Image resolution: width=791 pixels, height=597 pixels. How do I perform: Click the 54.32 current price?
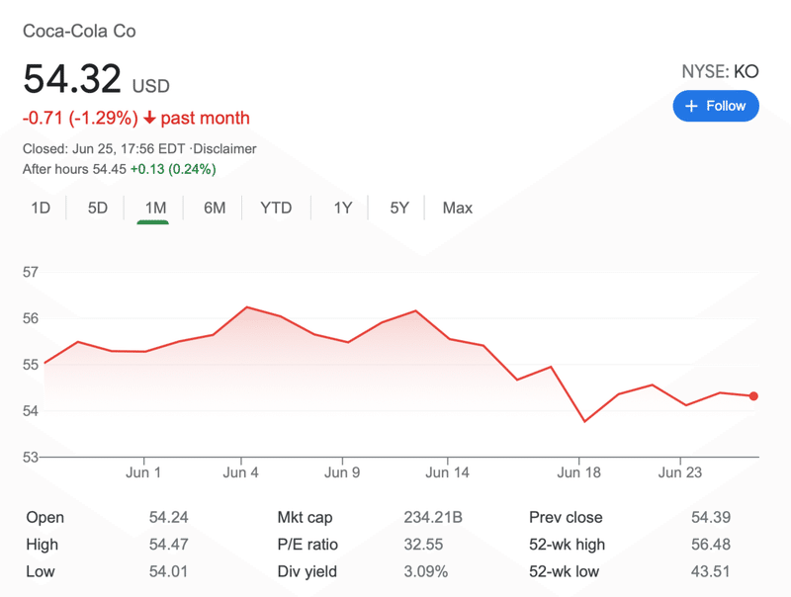tap(72, 79)
